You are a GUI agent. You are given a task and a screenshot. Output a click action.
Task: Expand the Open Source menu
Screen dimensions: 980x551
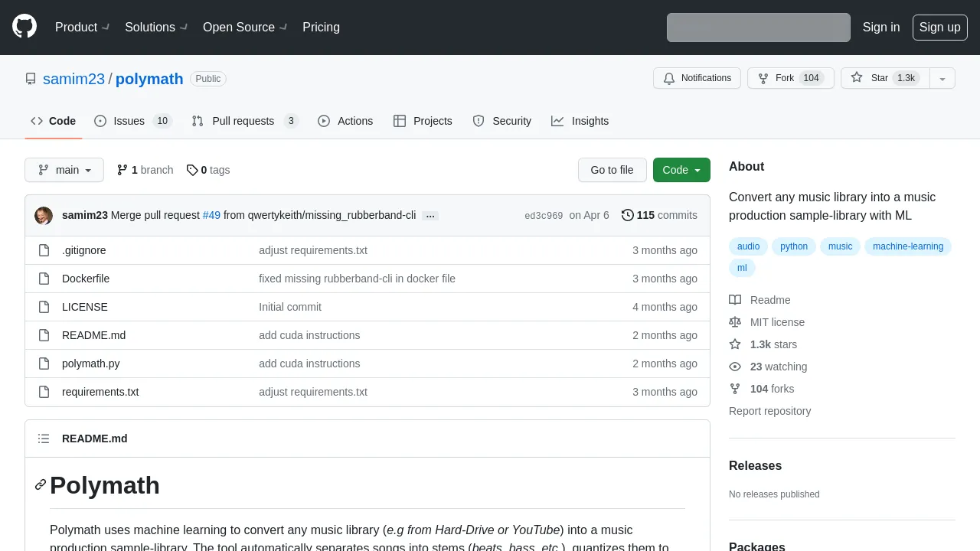point(247,27)
